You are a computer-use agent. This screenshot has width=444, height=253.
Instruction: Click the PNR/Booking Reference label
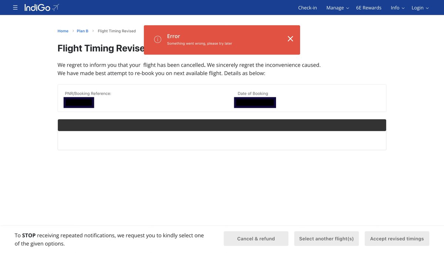click(x=88, y=94)
